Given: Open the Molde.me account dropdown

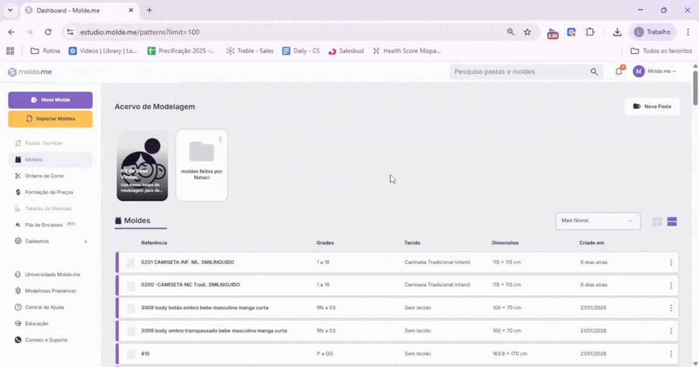Looking at the screenshot, I should coord(655,71).
